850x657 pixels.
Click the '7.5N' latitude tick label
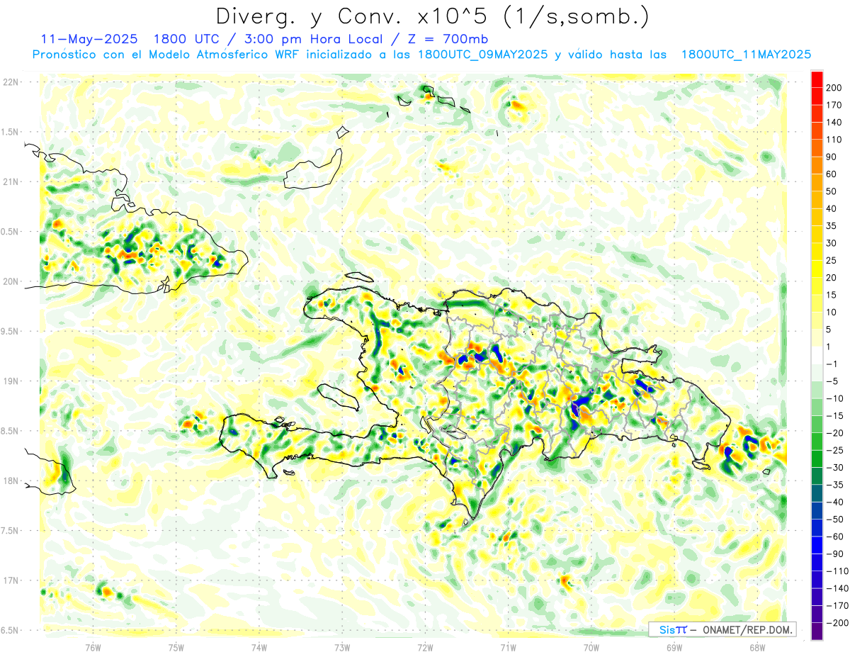[x=11, y=531]
